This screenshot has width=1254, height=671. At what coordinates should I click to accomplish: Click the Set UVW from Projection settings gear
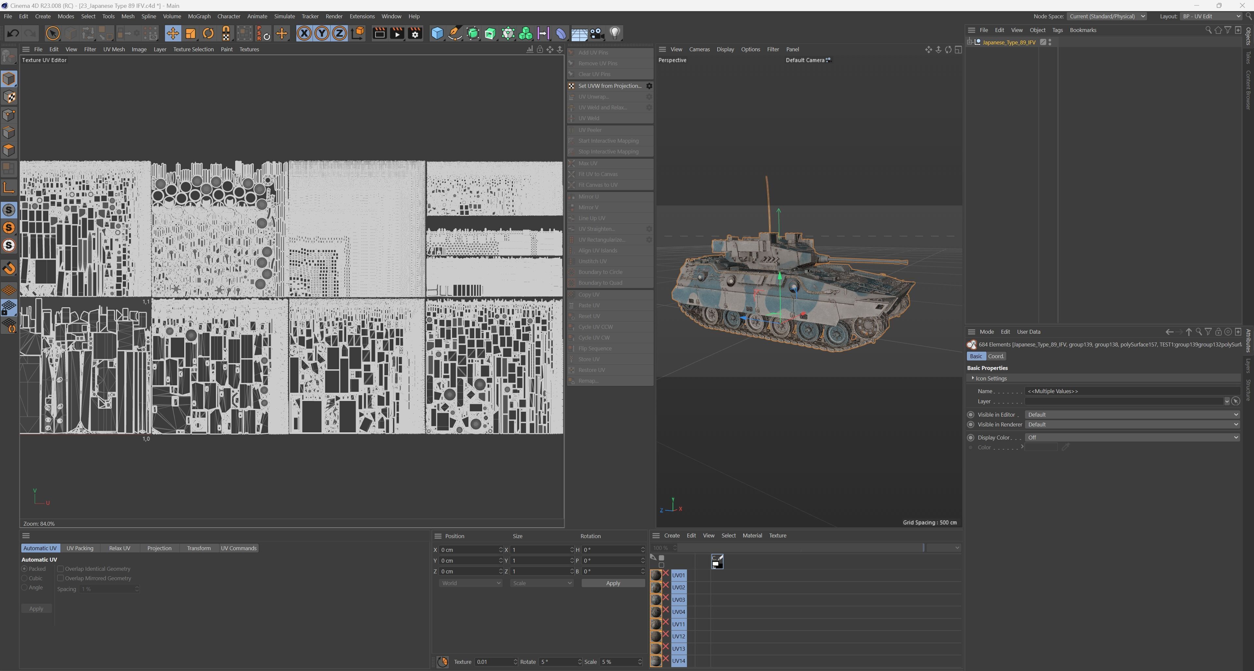click(x=649, y=86)
